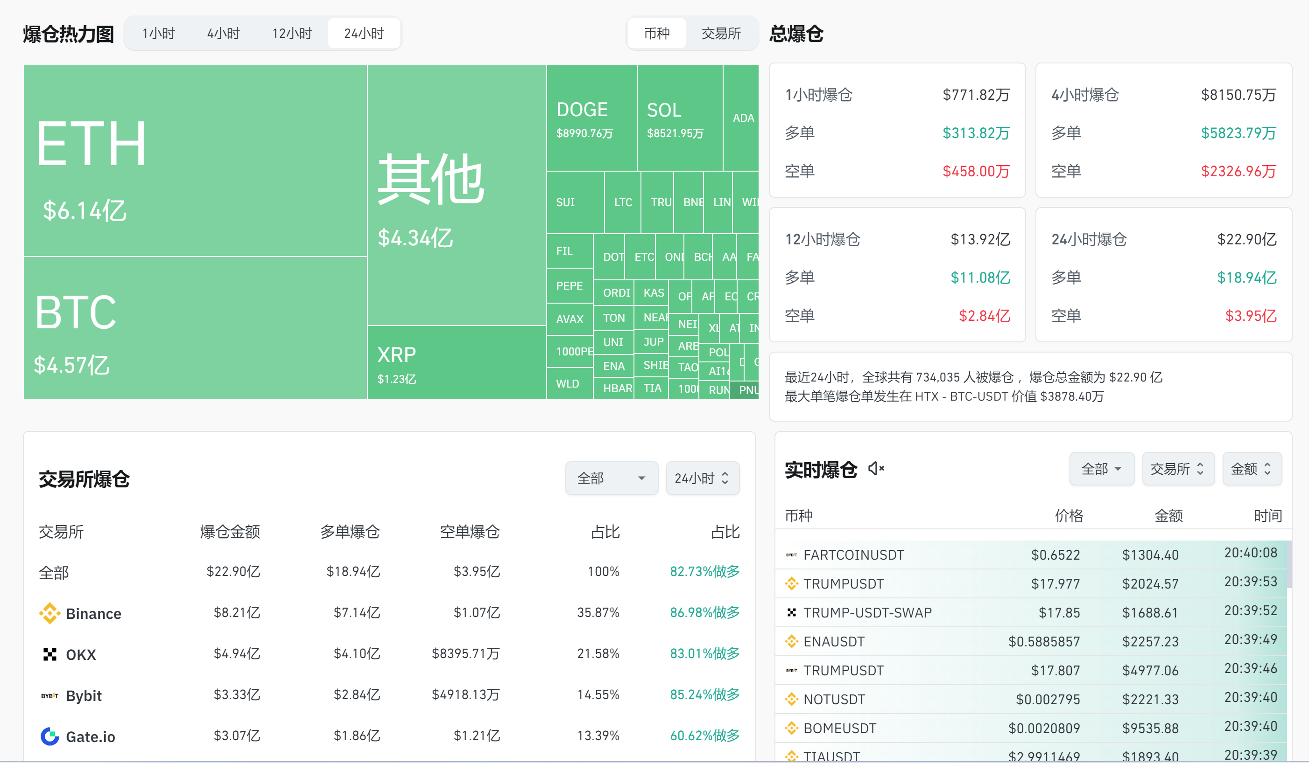The width and height of the screenshot is (1309, 763).
Task: Click the 时间 column header in 实时爆仓
Action: pos(1267,515)
